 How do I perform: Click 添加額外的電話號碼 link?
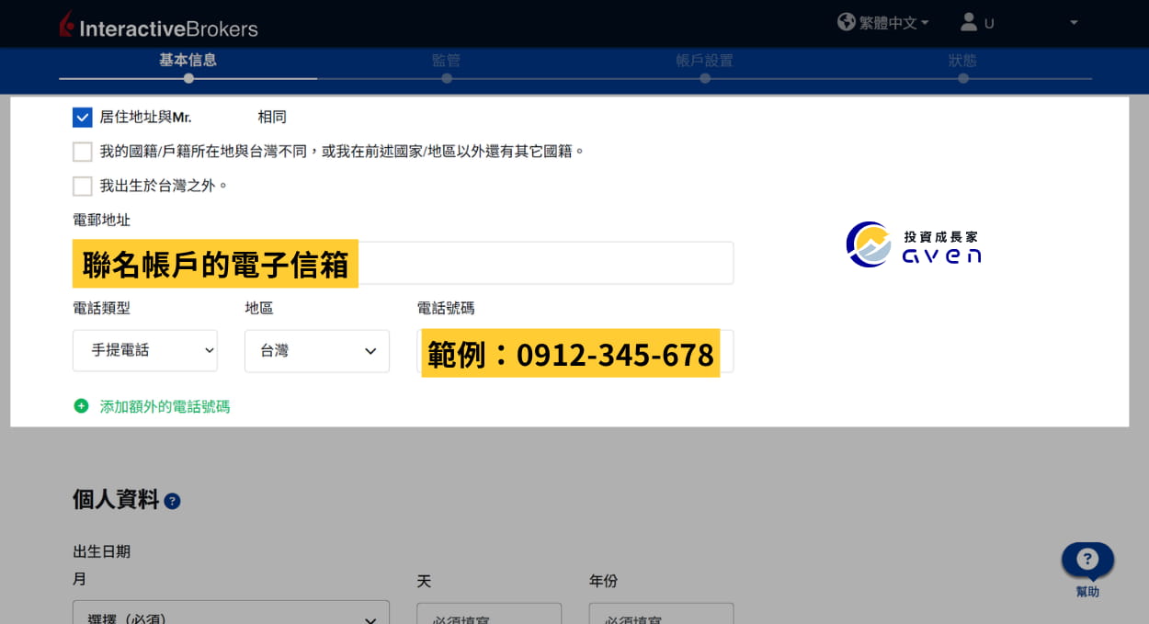pyautogui.click(x=165, y=406)
